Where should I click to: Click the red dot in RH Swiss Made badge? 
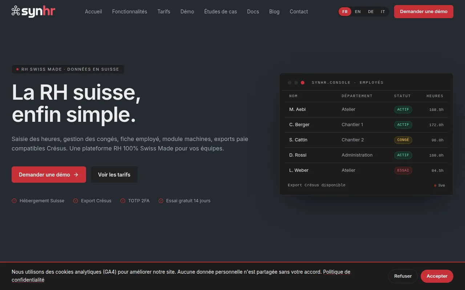pyautogui.click(x=17, y=69)
